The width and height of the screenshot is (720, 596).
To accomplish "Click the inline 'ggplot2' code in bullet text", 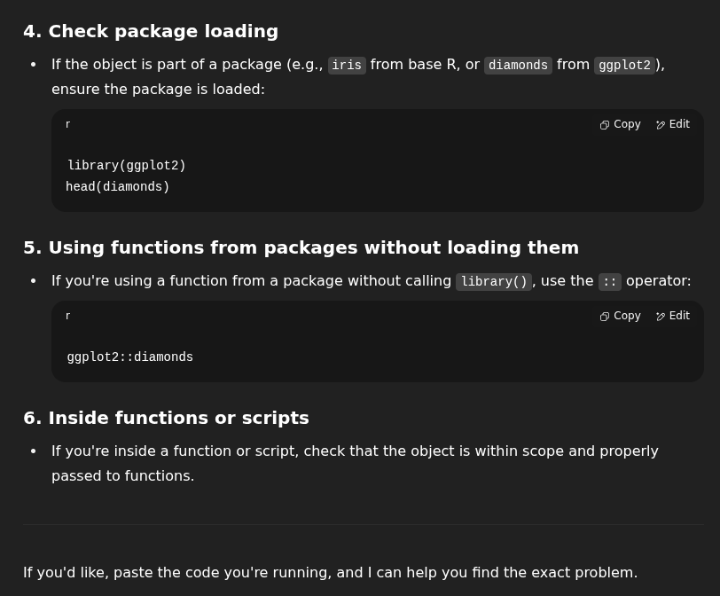I will pos(624,66).
